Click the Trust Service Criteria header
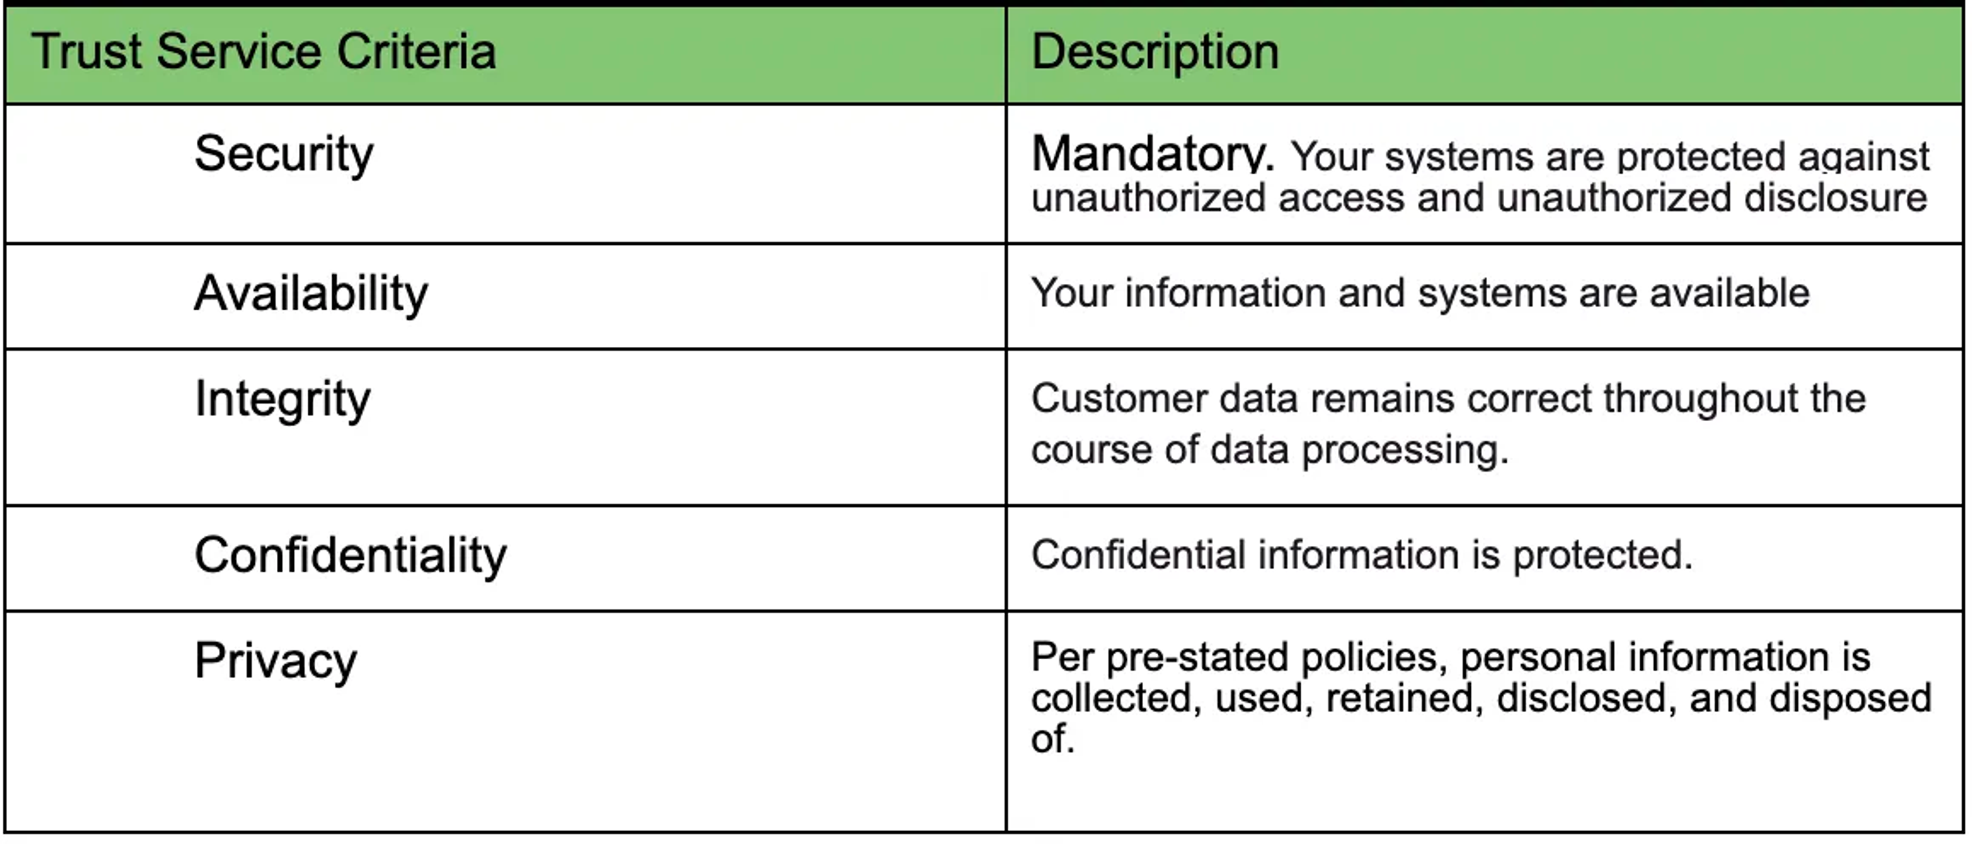The image size is (1972, 844). [264, 52]
